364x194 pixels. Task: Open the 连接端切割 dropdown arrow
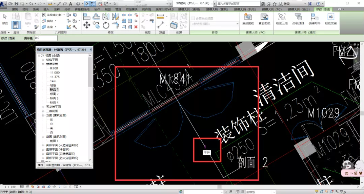64,15
